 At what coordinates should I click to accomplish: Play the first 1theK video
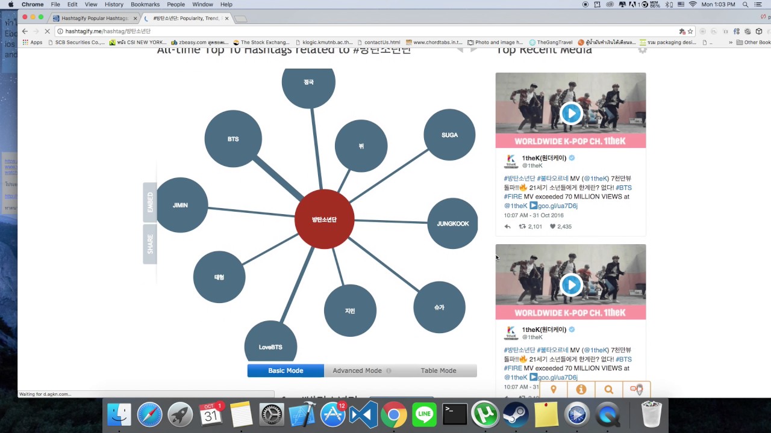point(570,113)
